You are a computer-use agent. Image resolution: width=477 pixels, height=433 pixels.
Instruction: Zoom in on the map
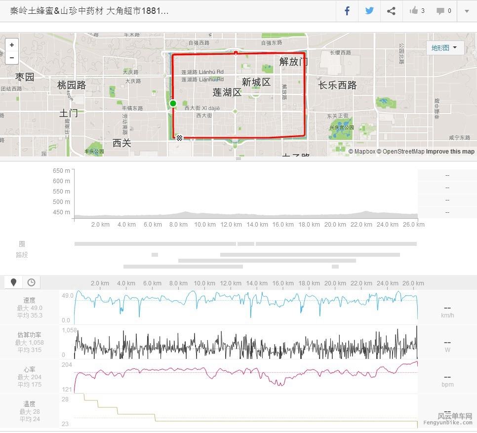tap(12, 45)
